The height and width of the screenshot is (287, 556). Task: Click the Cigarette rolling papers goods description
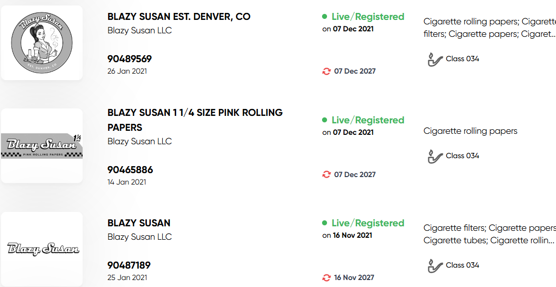pyautogui.click(x=470, y=131)
